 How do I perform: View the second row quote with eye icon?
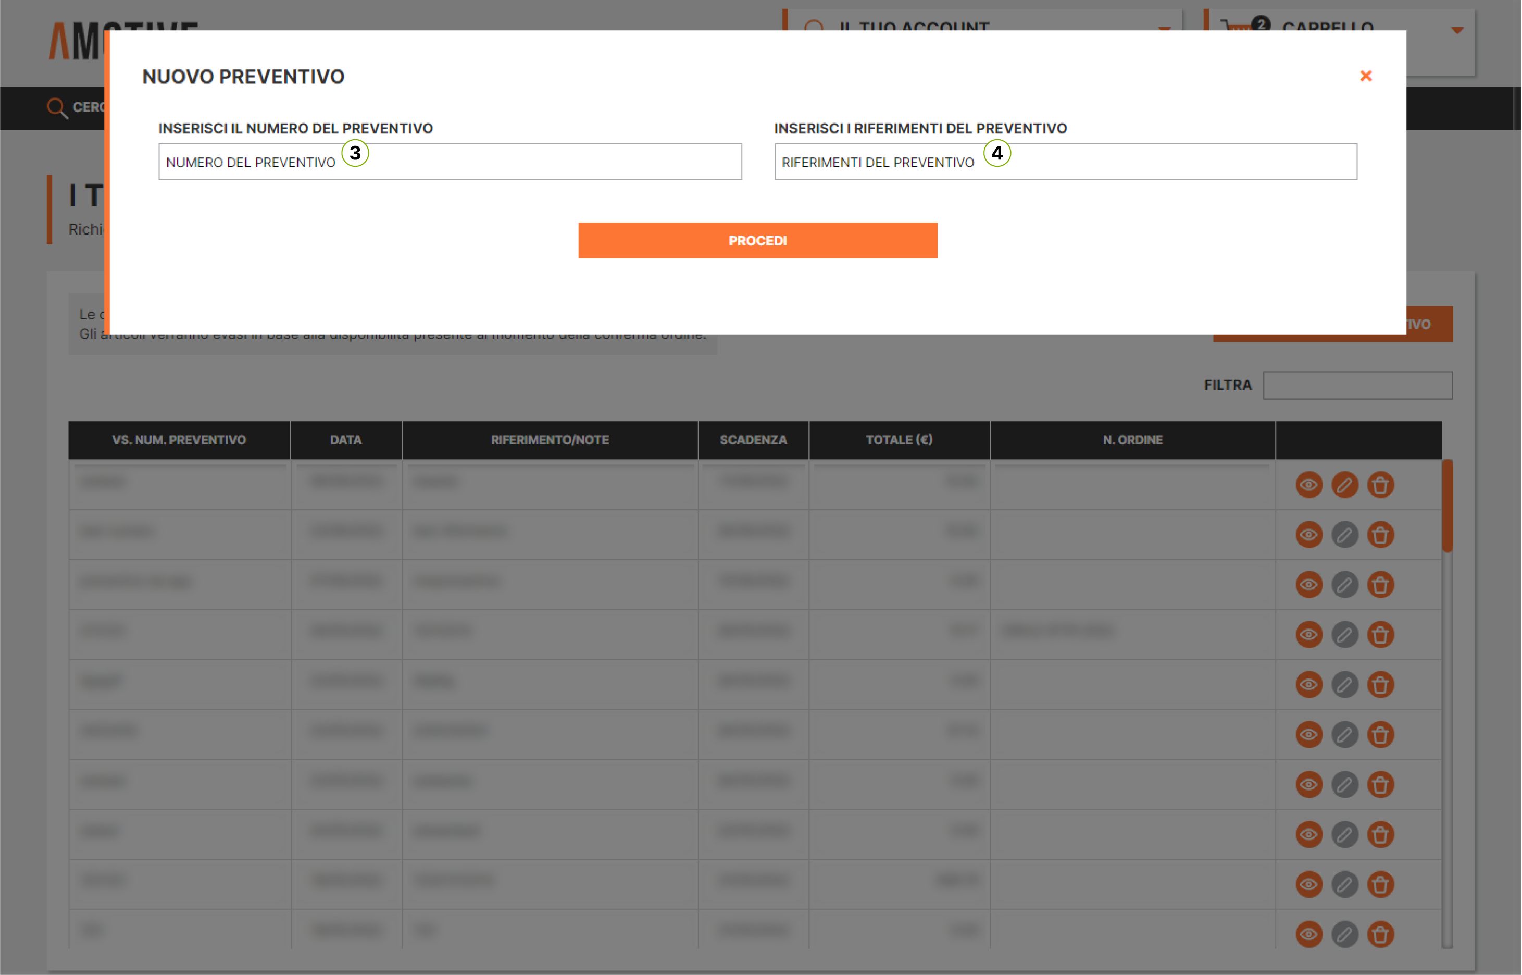point(1309,535)
